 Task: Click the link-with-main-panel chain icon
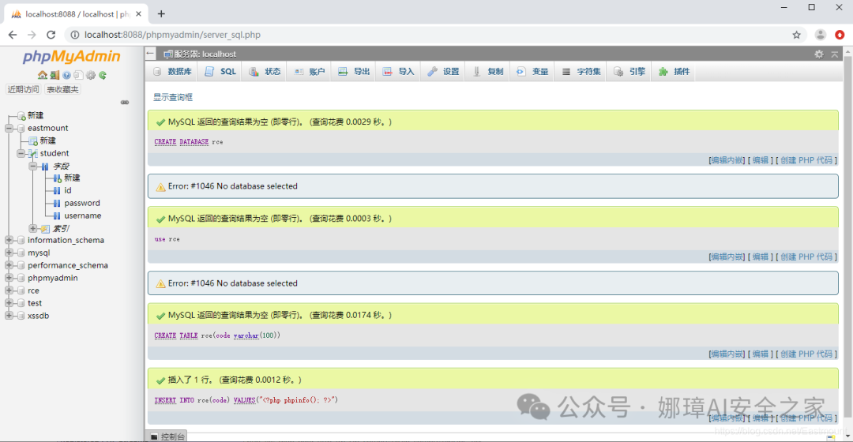[x=125, y=102]
